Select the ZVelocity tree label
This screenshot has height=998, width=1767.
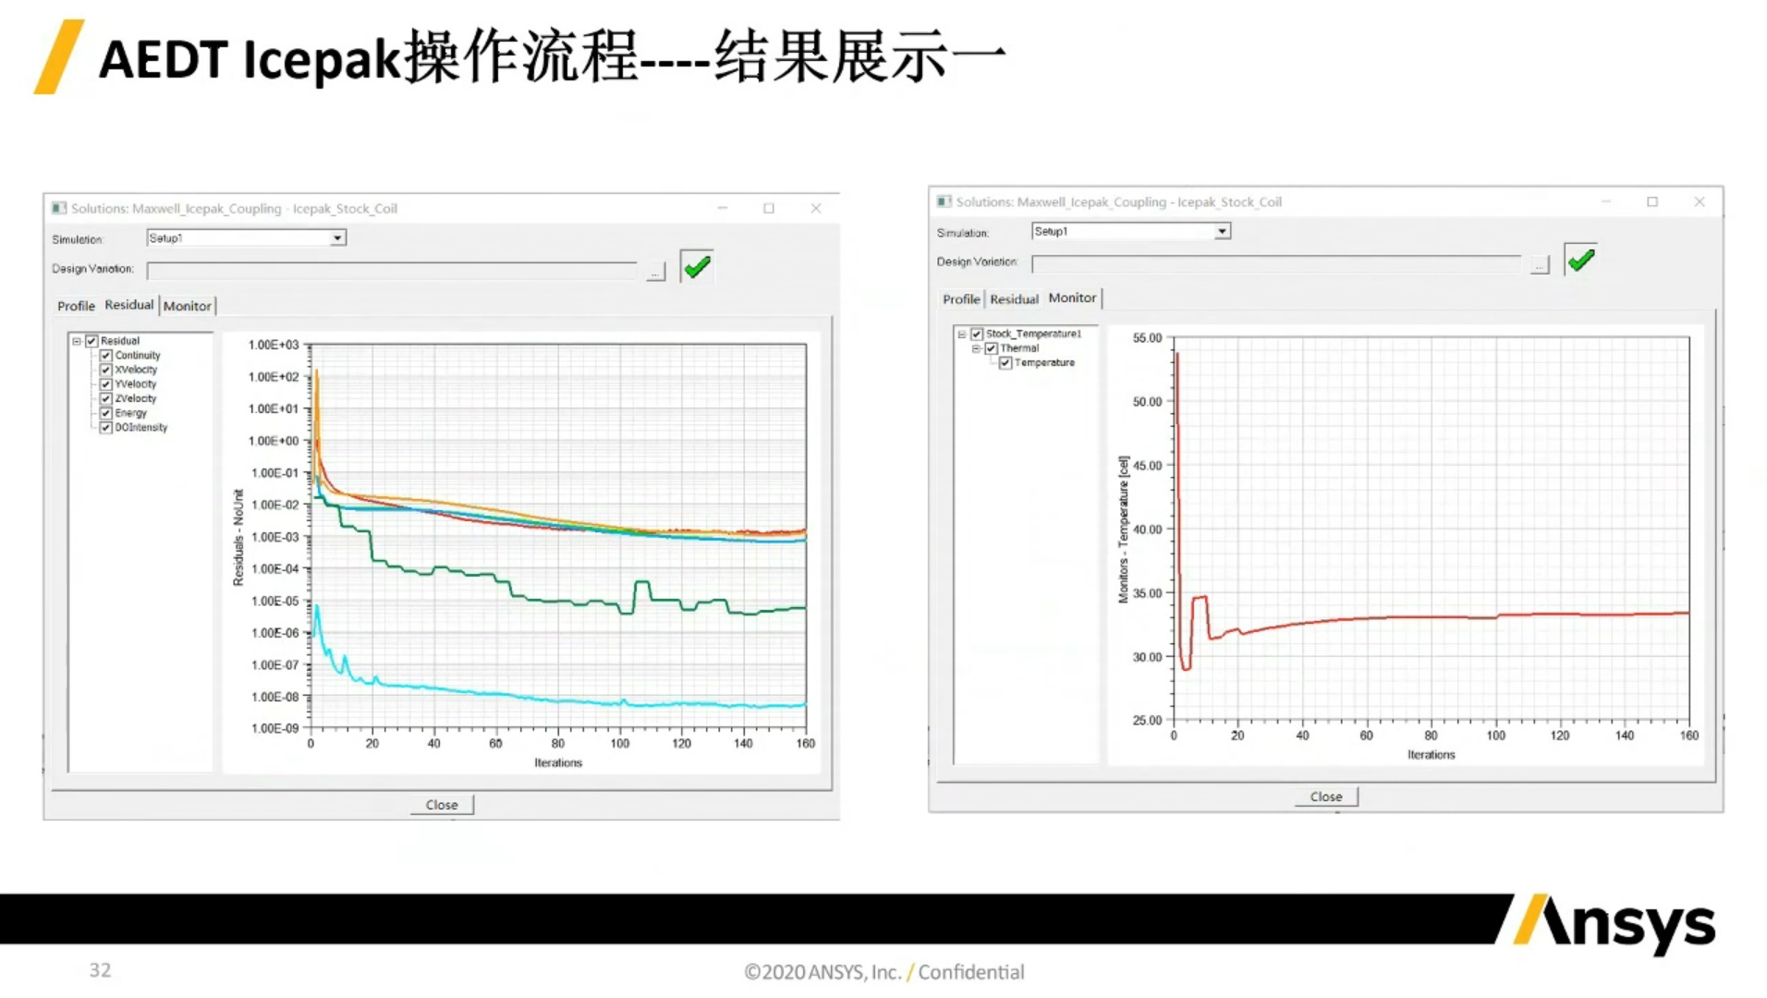(x=136, y=399)
